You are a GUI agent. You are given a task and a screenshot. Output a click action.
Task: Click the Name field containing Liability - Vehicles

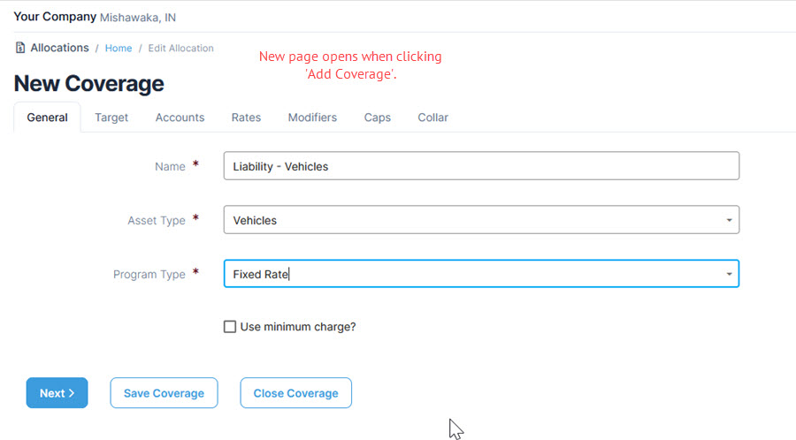click(481, 166)
